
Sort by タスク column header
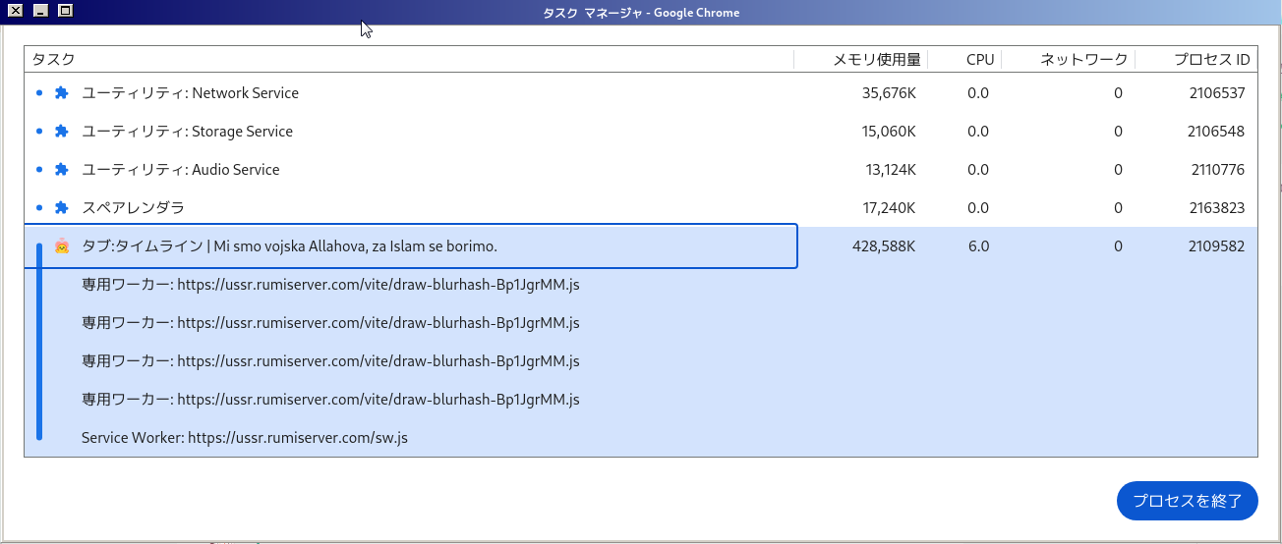pos(54,60)
